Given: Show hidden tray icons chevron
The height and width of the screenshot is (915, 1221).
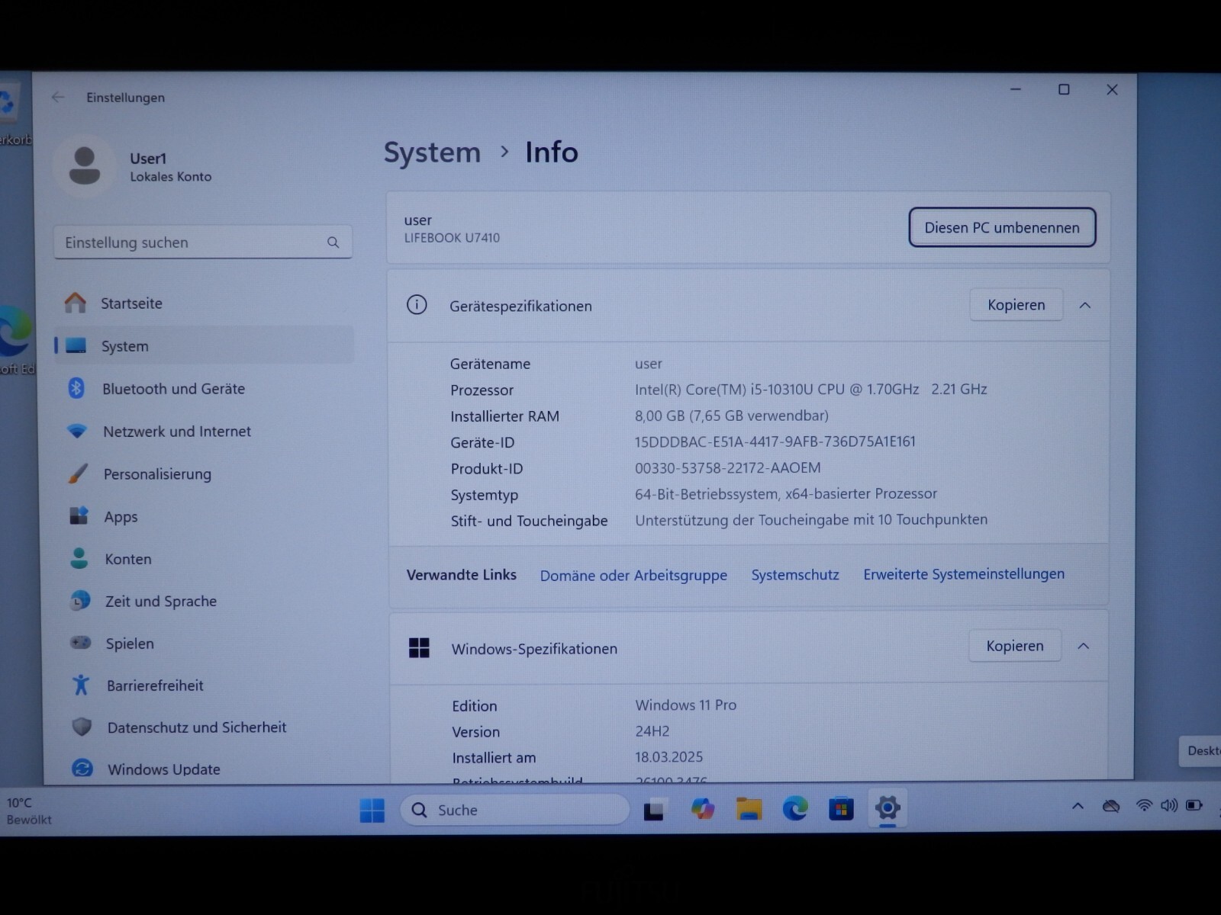Looking at the screenshot, I should coord(1078,806).
